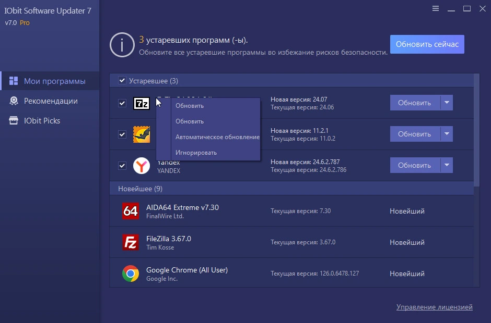The image size is (491, 323).
Task: Open IObit Picks section
Action: coord(50,120)
